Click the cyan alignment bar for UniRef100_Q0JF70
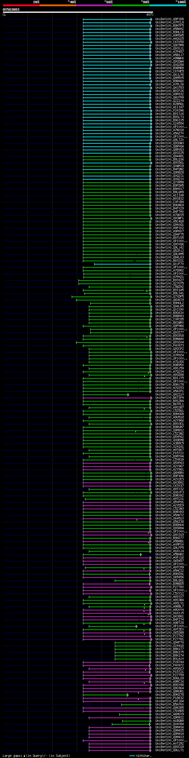Image resolution: width=189 pixels, height=758 pixels. pyautogui.click(x=123, y=264)
